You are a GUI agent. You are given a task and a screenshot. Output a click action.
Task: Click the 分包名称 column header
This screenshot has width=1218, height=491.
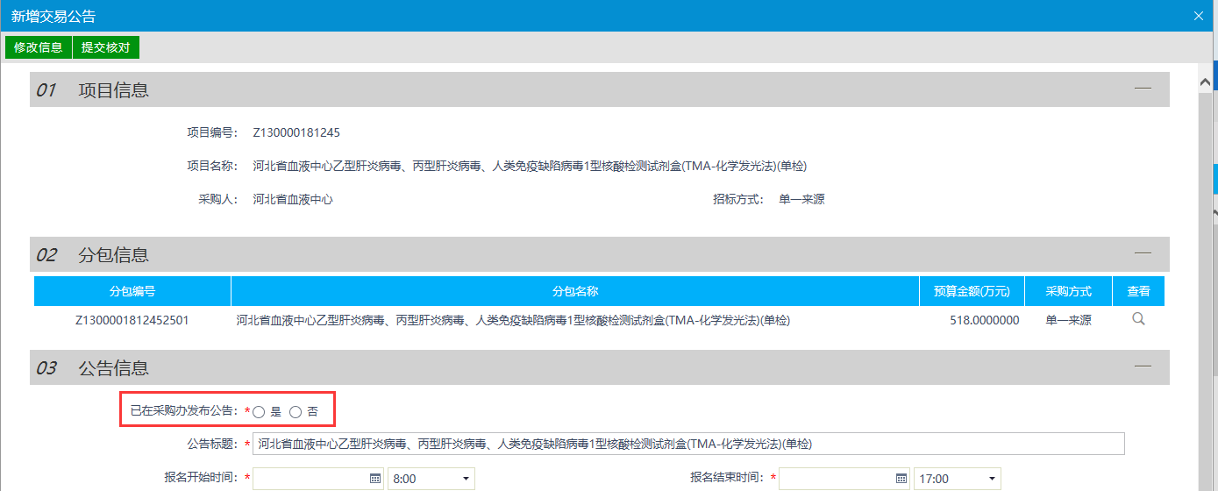(x=575, y=291)
